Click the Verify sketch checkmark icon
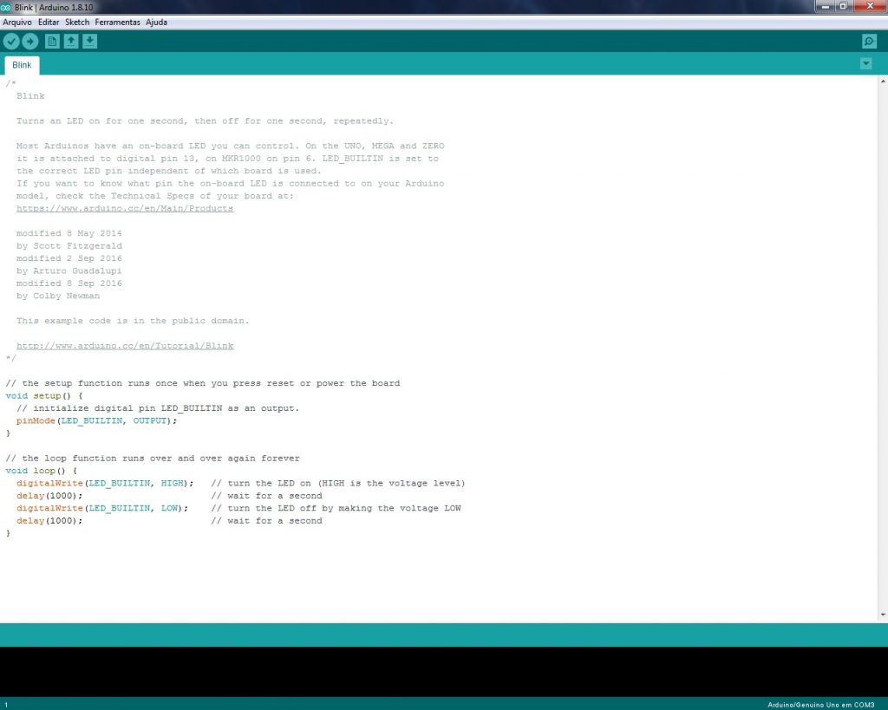 [11, 42]
